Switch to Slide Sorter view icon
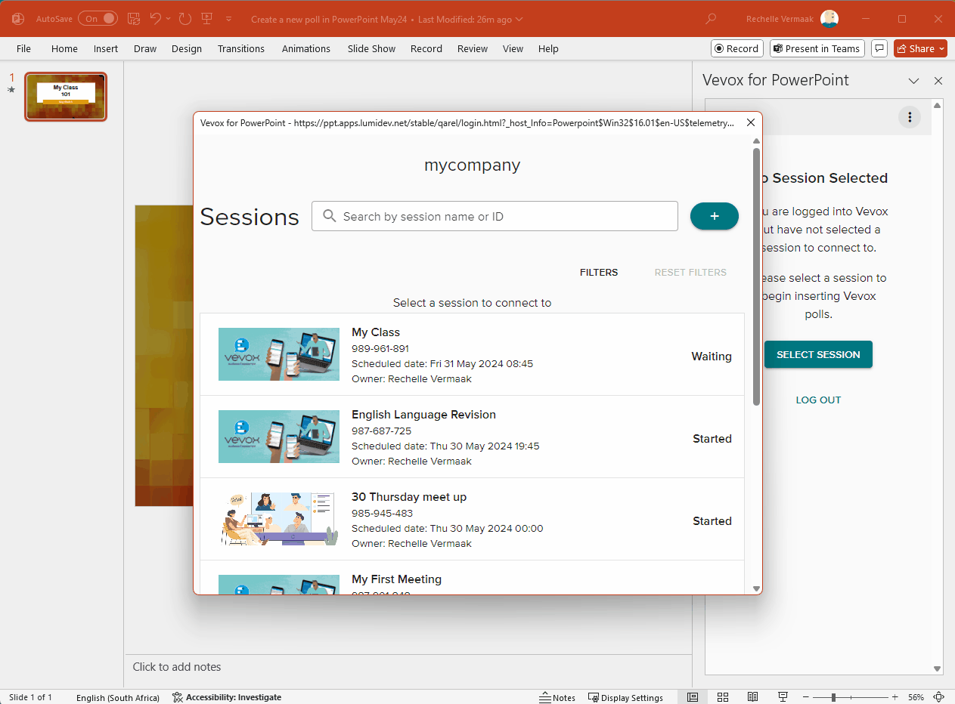This screenshot has height=704, width=955. pyautogui.click(x=723, y=696)
